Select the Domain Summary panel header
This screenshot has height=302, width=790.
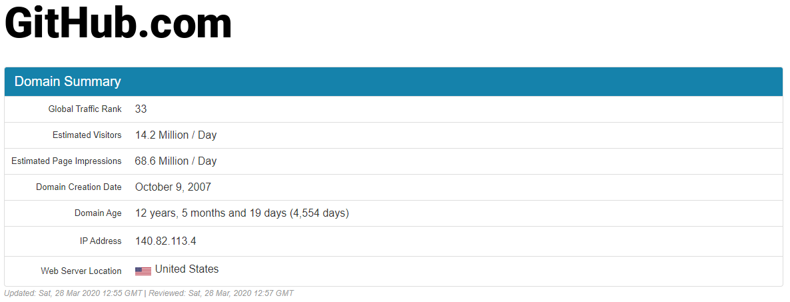[394, 82]
